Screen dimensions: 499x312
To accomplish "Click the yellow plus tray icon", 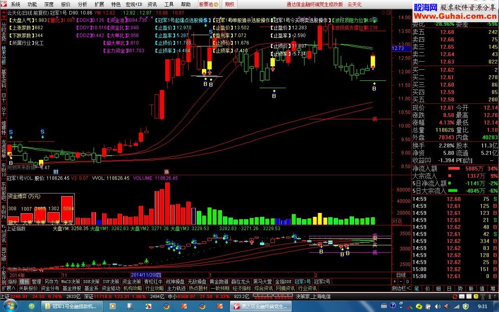I will point(419,306).
